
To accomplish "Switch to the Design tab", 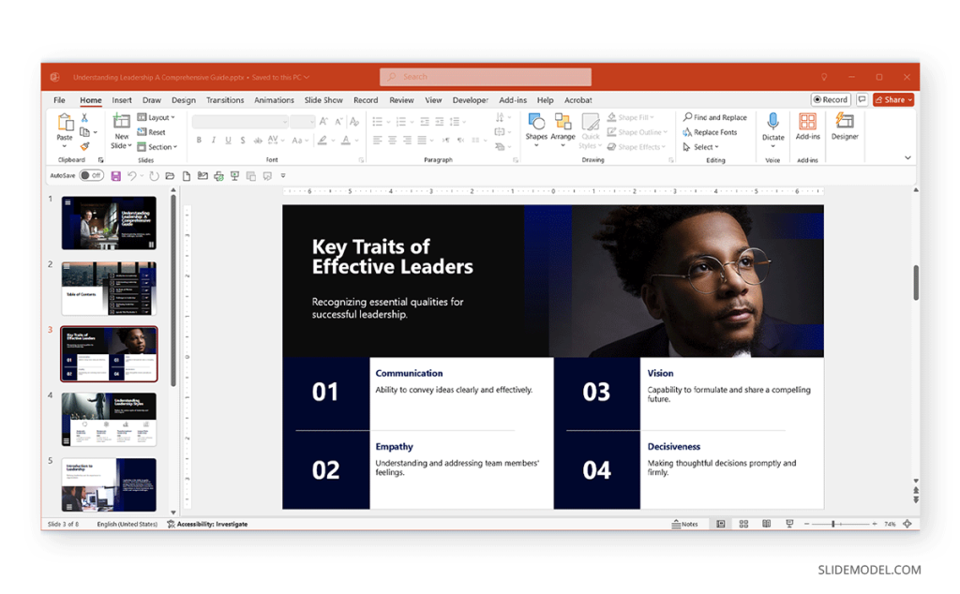I will coord(183,100).
